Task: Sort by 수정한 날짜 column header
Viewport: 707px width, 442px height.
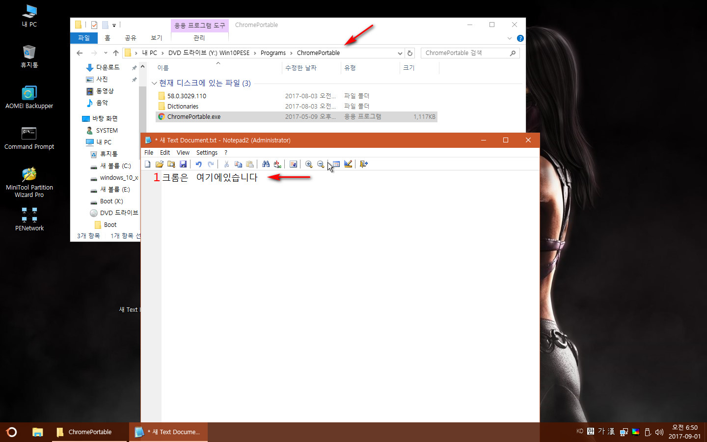Action: [301, 68]
